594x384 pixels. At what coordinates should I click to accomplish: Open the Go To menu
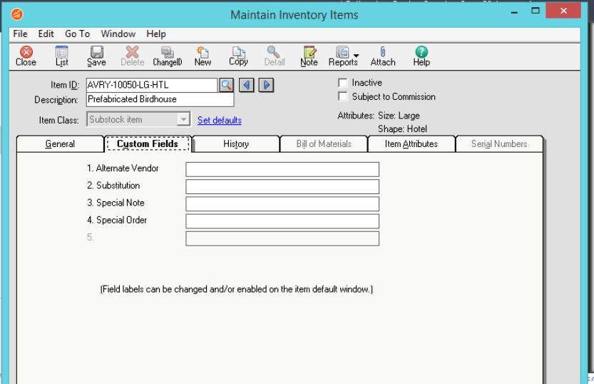(77, 34)
